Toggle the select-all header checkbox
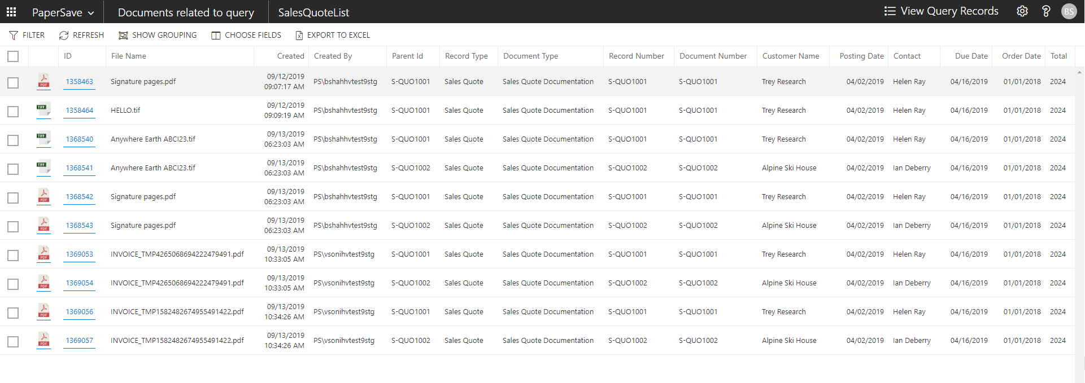The height and width of the screenshot is (383, 1085). 13,56
